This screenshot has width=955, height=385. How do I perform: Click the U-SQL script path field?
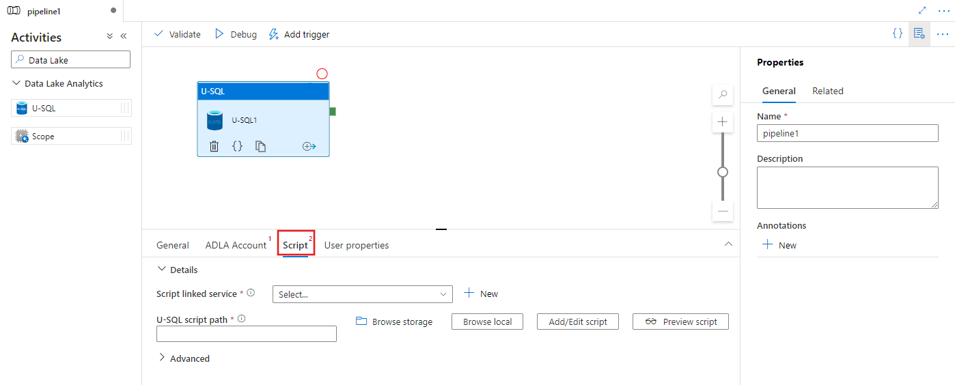click(247, 334)
